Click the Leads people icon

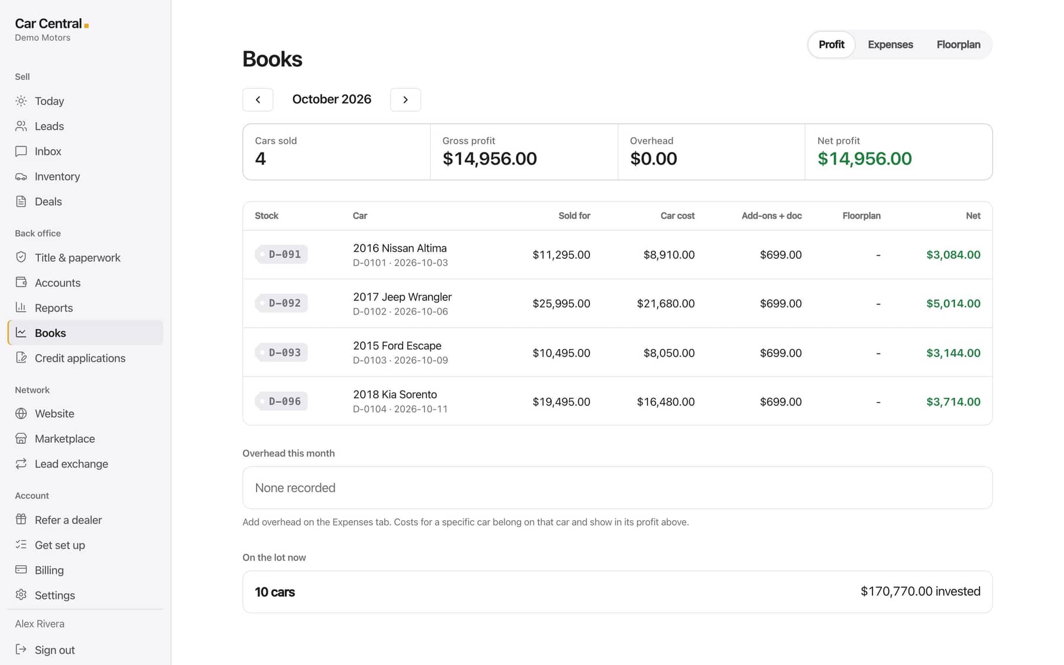click(21, 126)
